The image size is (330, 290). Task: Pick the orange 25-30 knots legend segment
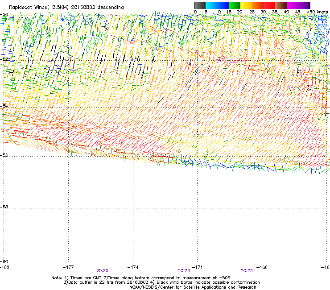[258, 5]
